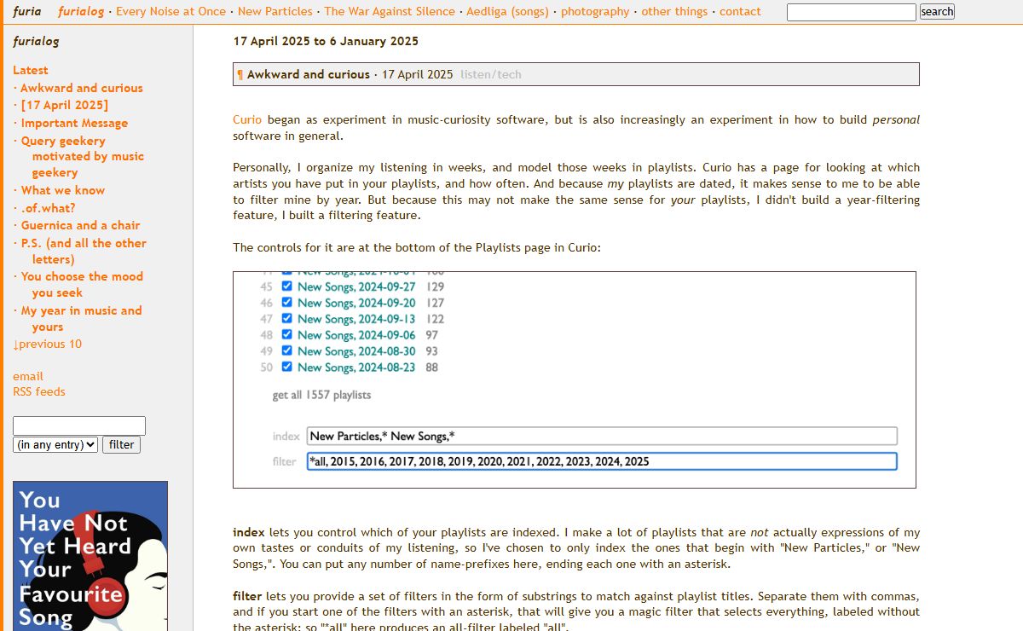The width and height of the screenshot is (1023, 631).
Task: Focus the search text box in the top bar
Action: [852, 12]
